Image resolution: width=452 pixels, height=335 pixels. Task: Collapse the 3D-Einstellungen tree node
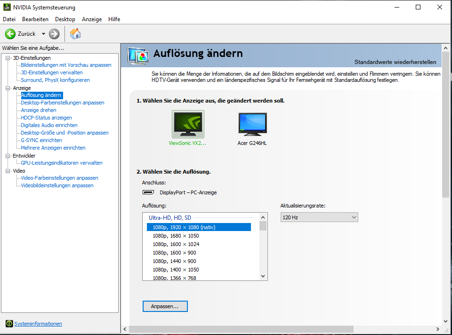pyautogui.click(x=8, y=58)
